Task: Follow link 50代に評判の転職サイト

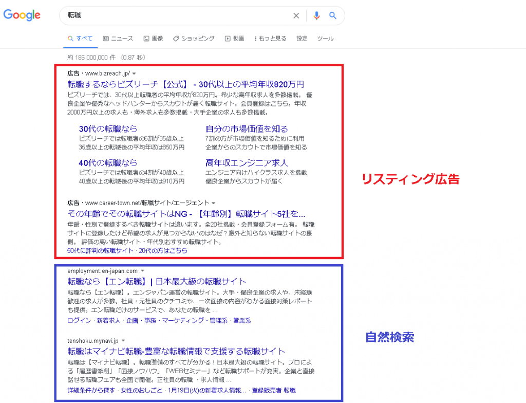Action: [x=100, y=250]
